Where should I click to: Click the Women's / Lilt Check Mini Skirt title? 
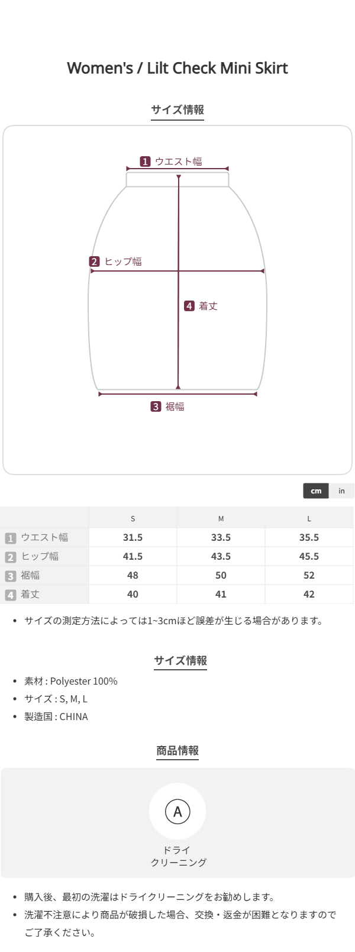pos(177,68)
